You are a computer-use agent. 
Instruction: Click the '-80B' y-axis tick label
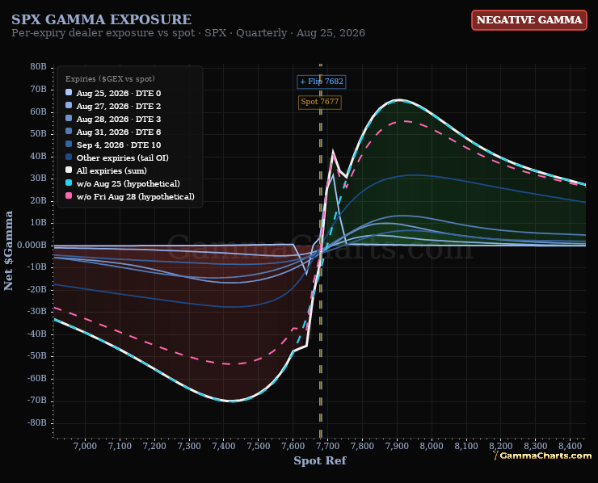pyautogui.click(x=37, y=422)
